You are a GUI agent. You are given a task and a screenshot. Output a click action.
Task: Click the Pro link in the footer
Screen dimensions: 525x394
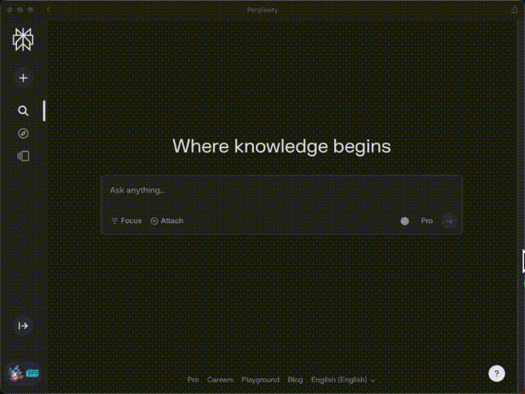[193, 380]
